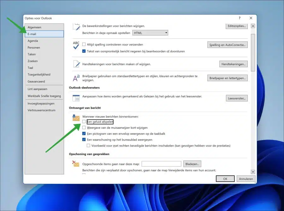Image resolution: width=284 pixels, height=211 pixels.
Task: Click 'Spelling en AutoCorrectie...' button
Action: pyautogui.click(x=228, y=45)
